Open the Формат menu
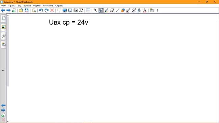Screen dimensions: 219x123 [x=37, y=5]
